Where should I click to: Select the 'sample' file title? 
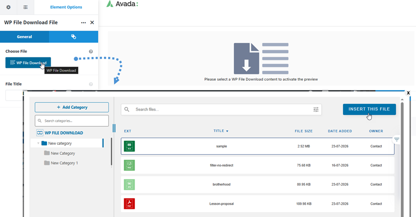[222, 146]
